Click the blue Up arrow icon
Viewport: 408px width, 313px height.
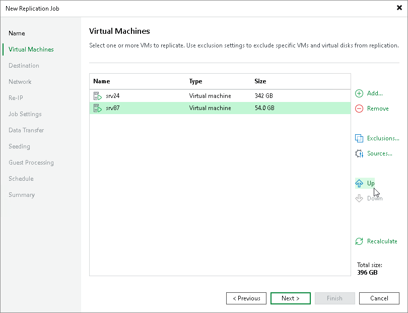tap(359, 183)
